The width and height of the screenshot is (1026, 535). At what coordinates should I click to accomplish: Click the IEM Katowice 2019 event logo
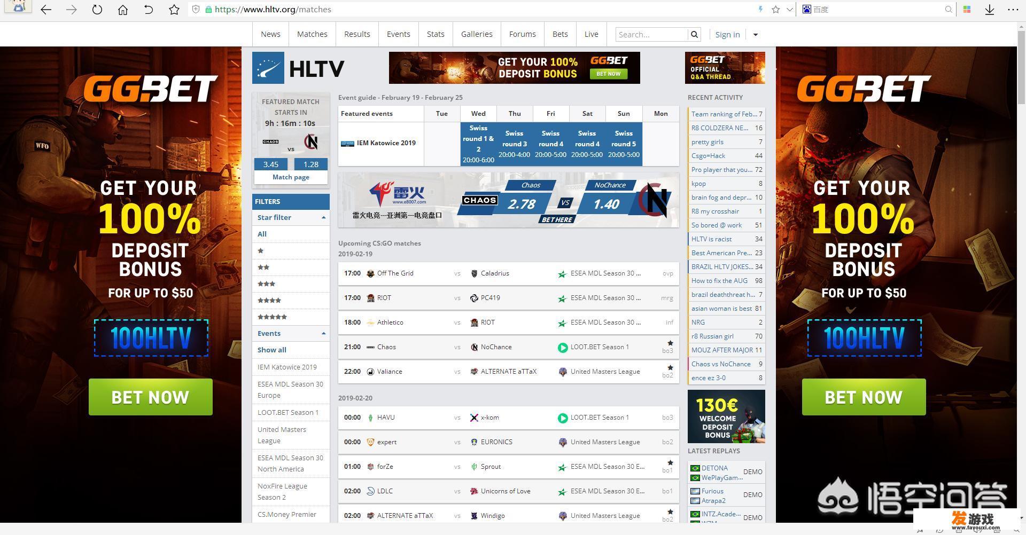point(347,144)
